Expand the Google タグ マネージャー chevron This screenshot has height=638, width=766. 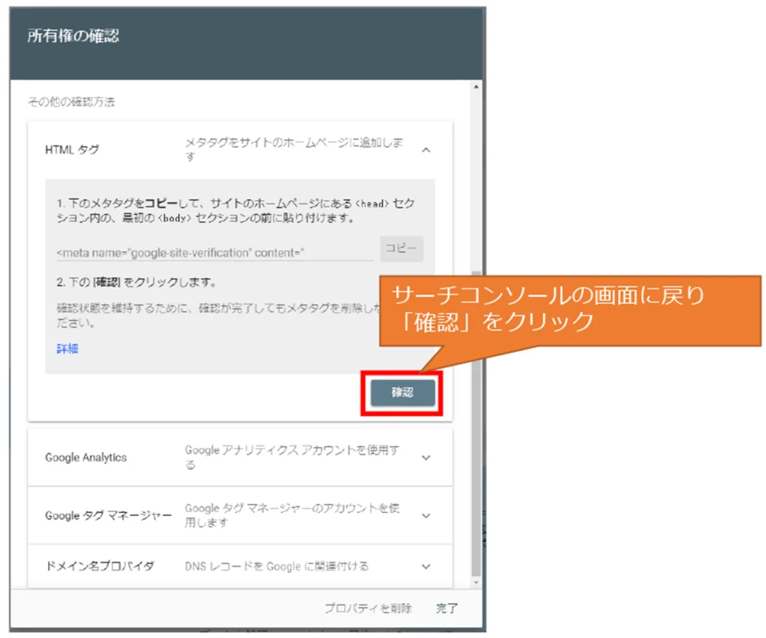click(x=426, y=516)
